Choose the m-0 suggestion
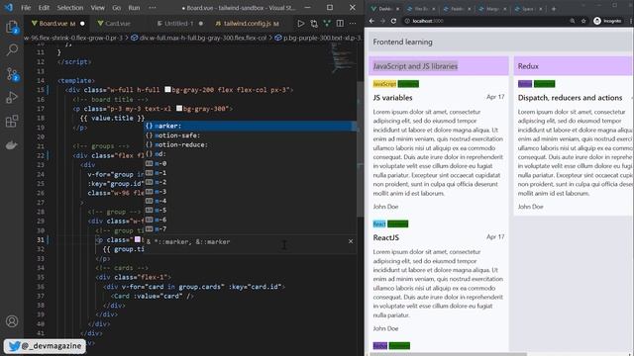 [x=250, y=163]
